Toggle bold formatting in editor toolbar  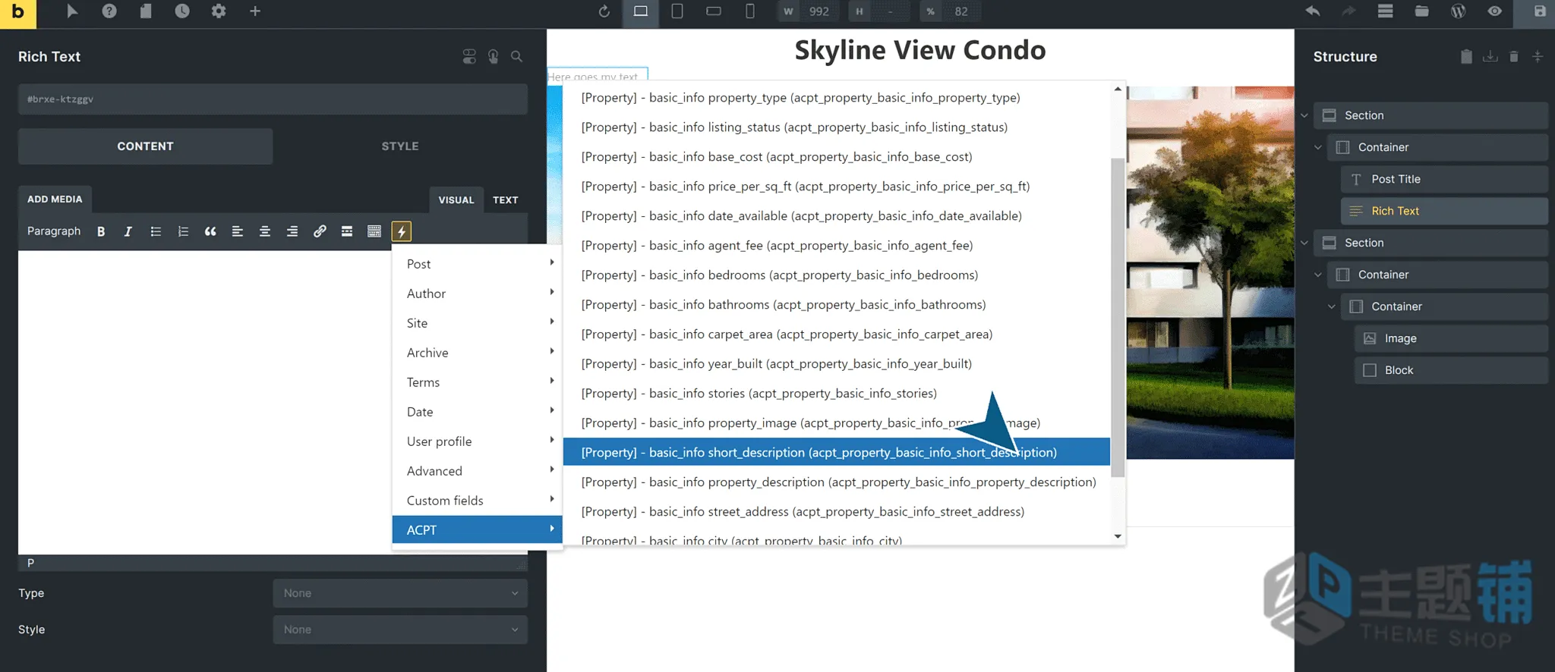click(x=101, y=231)
